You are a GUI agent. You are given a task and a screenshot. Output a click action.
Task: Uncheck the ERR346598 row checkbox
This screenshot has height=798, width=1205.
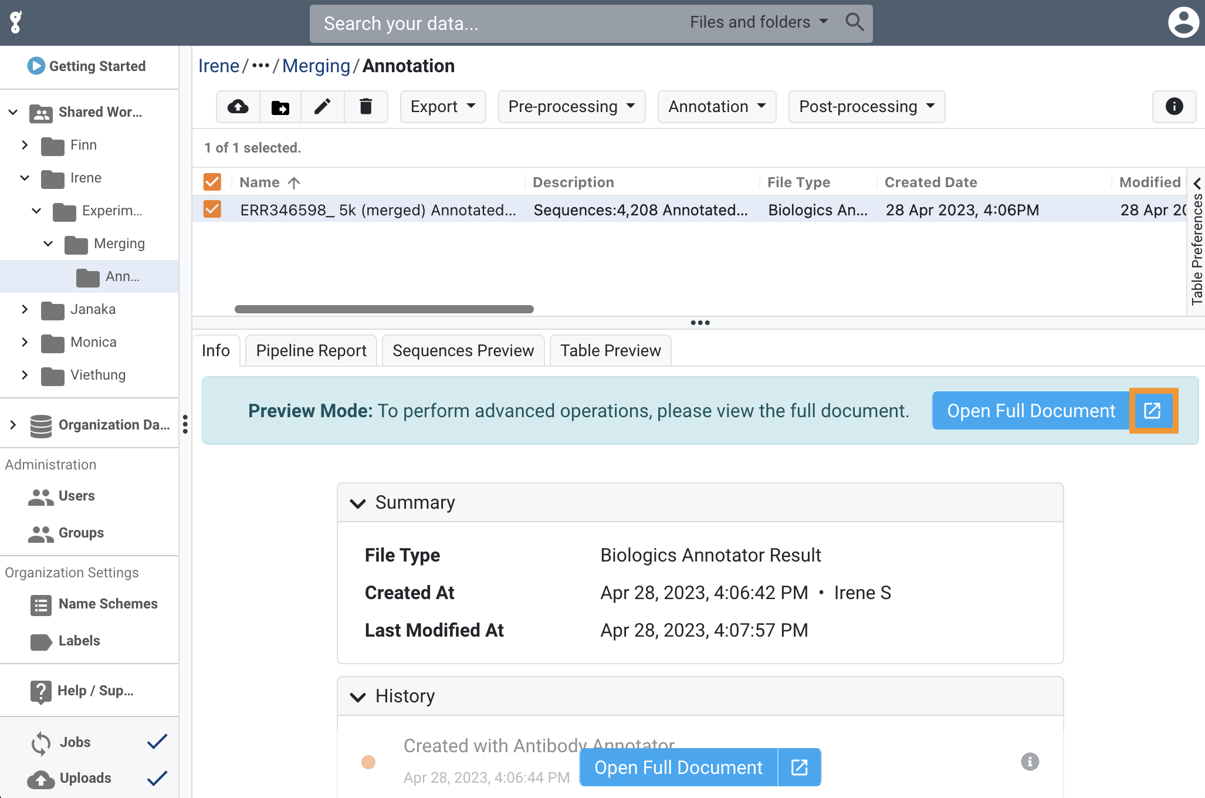(x=212, y=209)
